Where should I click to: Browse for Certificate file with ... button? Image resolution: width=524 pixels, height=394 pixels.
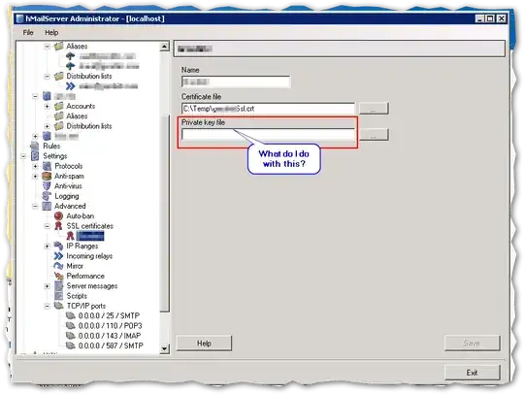point(374,109)
